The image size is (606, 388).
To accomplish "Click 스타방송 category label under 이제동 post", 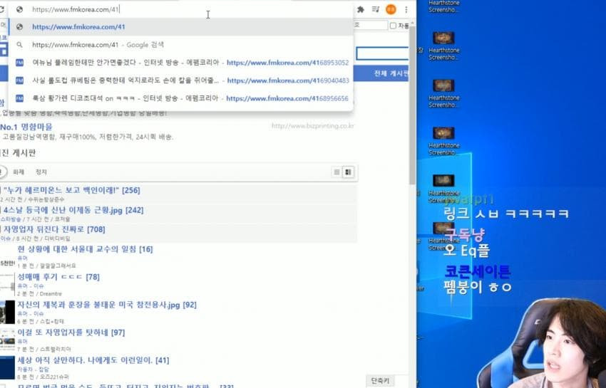I will [x=11, y=219].
